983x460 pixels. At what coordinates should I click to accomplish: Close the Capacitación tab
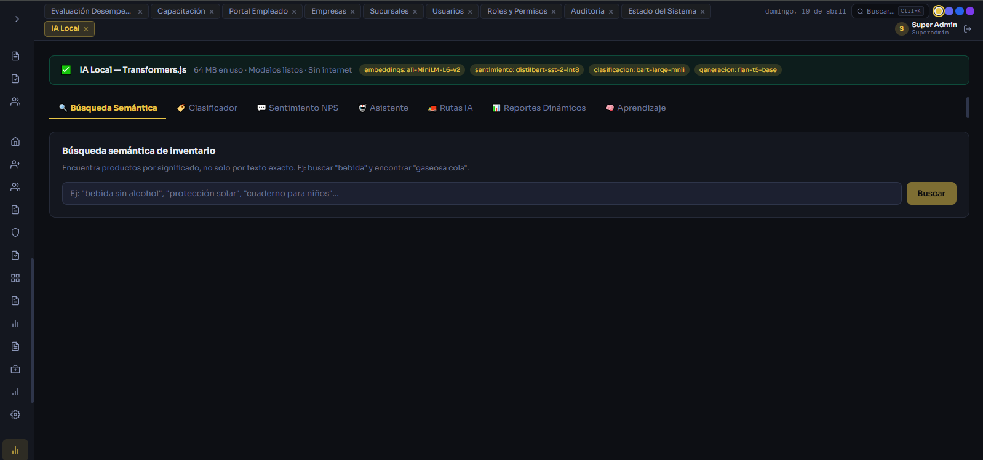(x=212, y=12)
